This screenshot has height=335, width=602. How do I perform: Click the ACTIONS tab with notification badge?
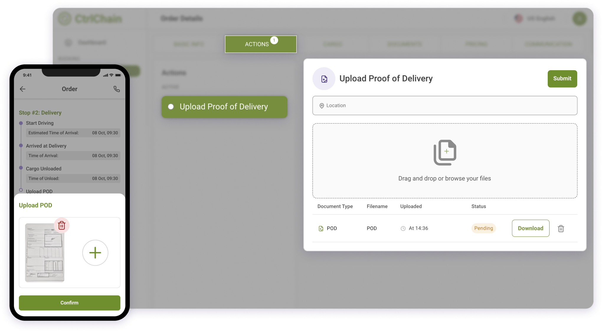[x=261, y=44]
